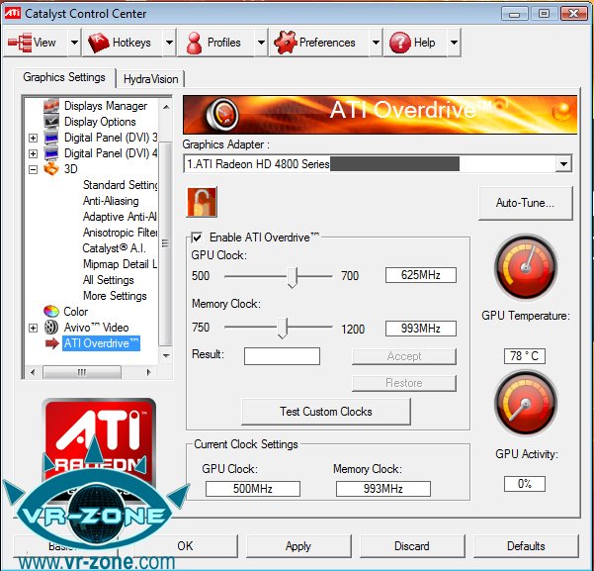Select All Settings tree item
The width and height of the screenshot is (594, 571).
pyautogui.click(x=109, y=280)
